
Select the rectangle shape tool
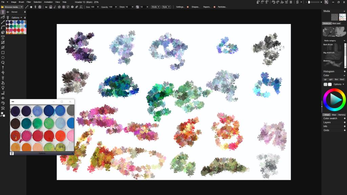click(3, 52)
